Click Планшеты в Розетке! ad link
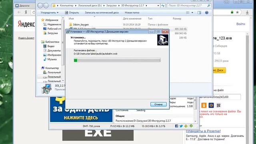The height and width of the screenshot is (144, 256). pyautogui.click(x=203, y=131)
